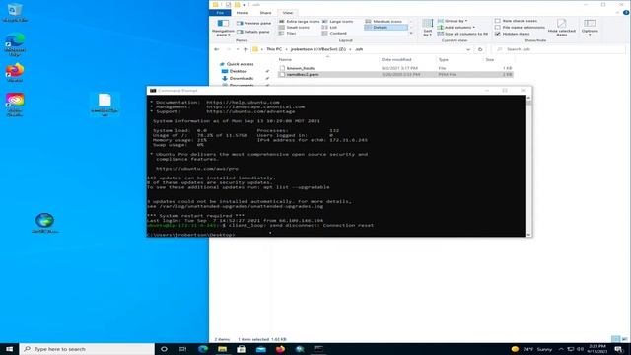The width and height of the screenshot is (631, 355).
Task: Select Large icons layout
Action: (338, 21)
